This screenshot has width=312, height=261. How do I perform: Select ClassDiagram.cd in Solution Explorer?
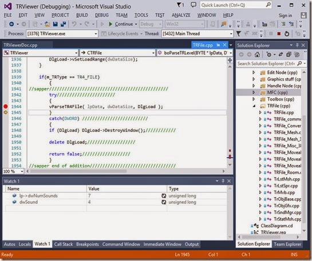(277, 226)
